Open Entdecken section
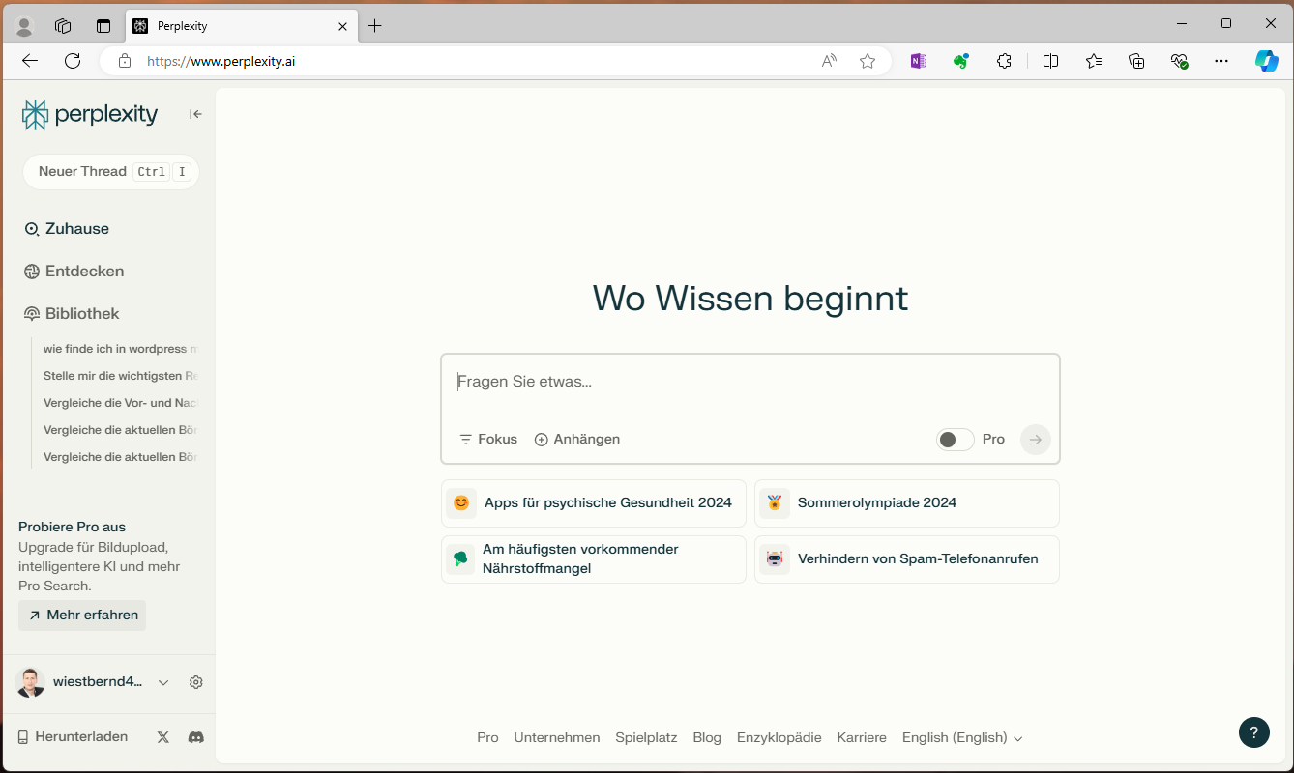This screenshot has height=773, width=1294. tap(74, 272)
